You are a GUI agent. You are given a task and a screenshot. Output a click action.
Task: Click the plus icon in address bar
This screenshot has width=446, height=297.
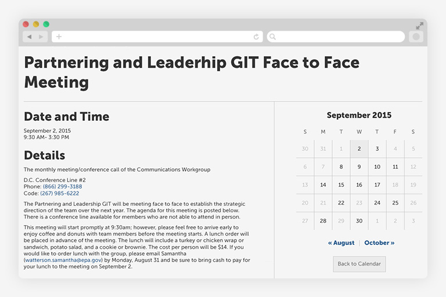59,37
